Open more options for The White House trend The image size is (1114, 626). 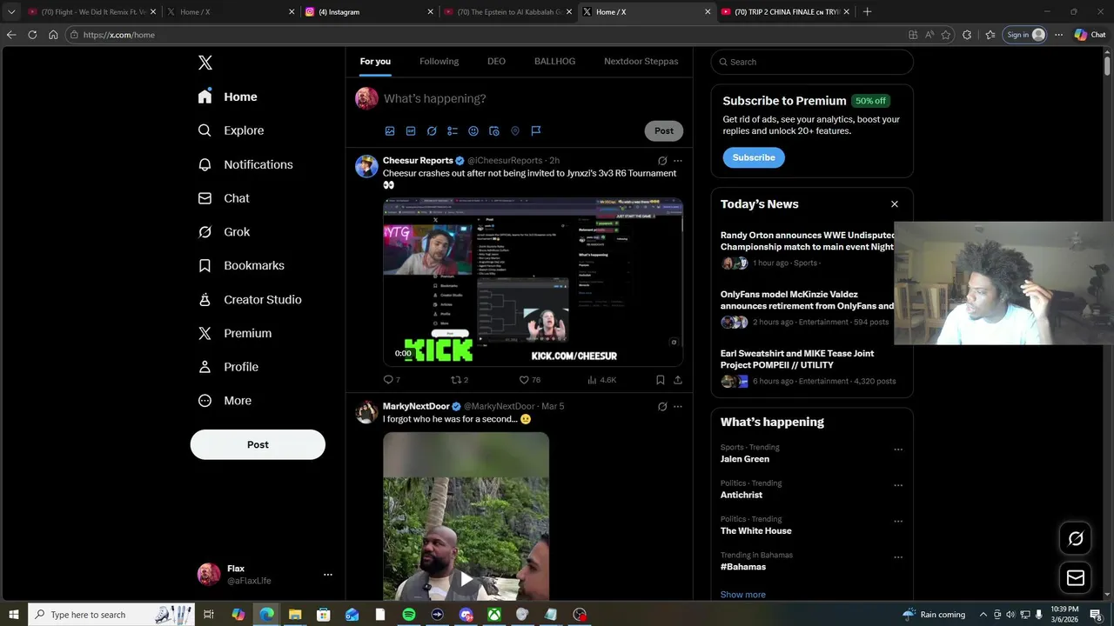pos(898,522)
